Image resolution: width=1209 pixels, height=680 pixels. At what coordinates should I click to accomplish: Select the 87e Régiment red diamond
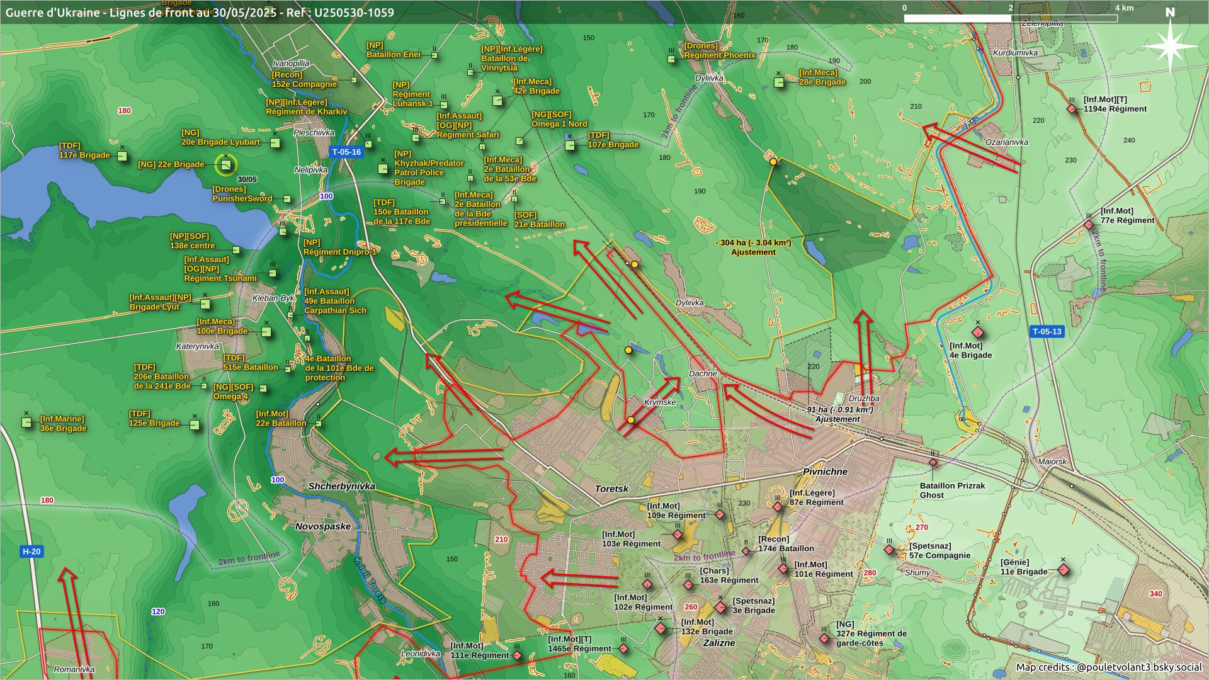click(x=778, y=507)
